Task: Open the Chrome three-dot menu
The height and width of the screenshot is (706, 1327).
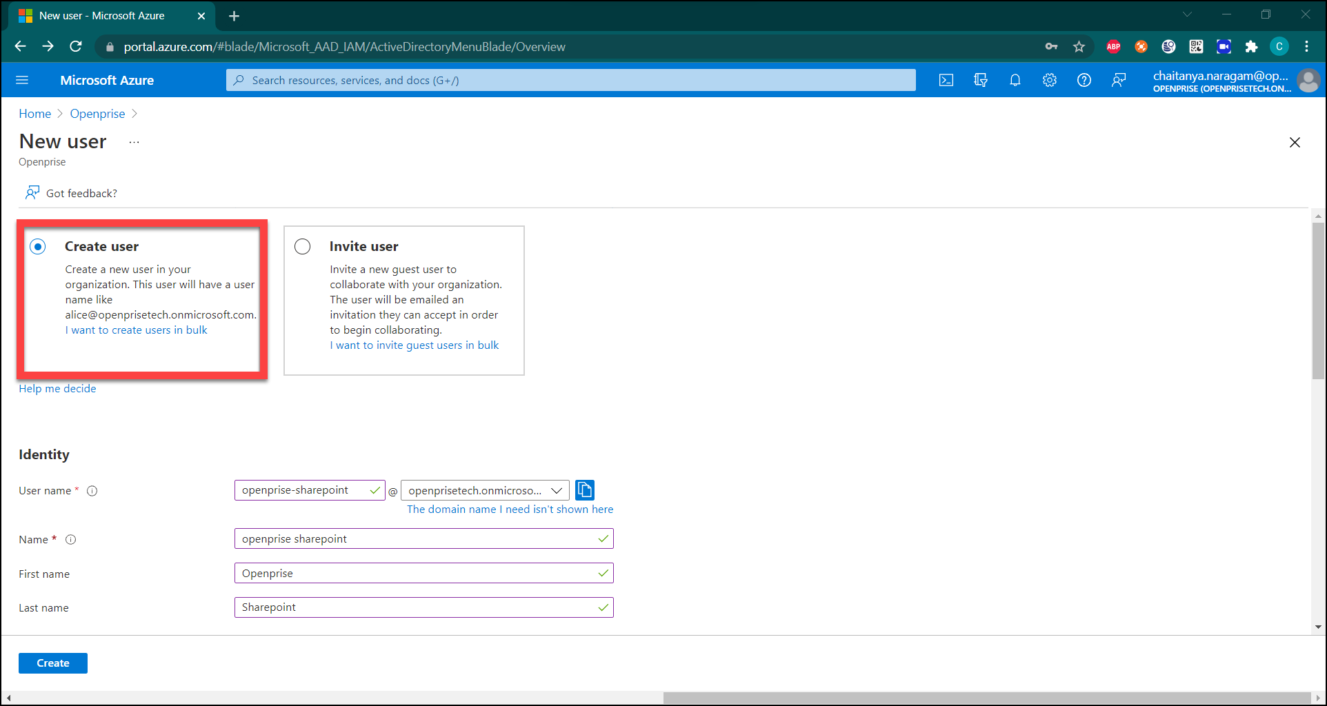Action: [x=1307, y=46]
